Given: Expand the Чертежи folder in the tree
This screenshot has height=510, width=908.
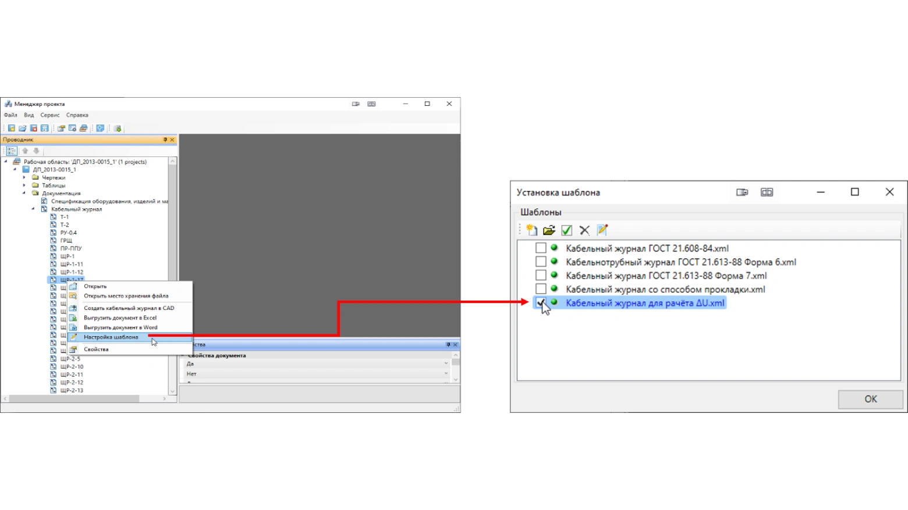Looking at the screenshot, I should coord(24,177).
